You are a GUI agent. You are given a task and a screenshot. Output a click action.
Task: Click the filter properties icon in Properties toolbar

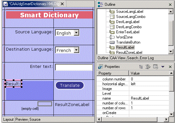click(148, 67)
